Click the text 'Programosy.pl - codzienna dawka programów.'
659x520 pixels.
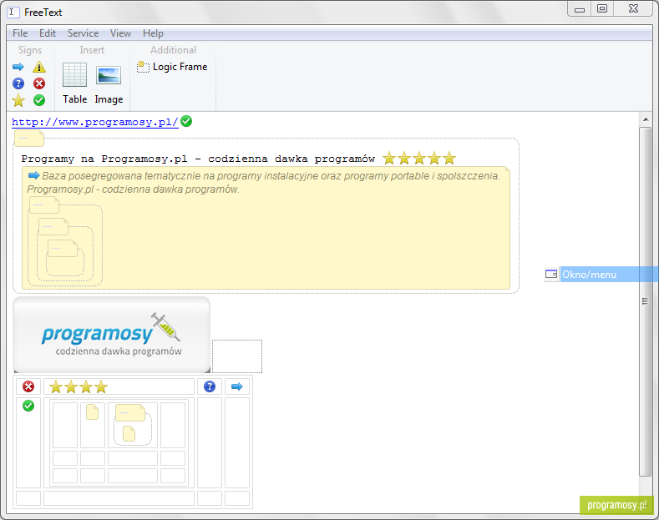tap(134, 189)
